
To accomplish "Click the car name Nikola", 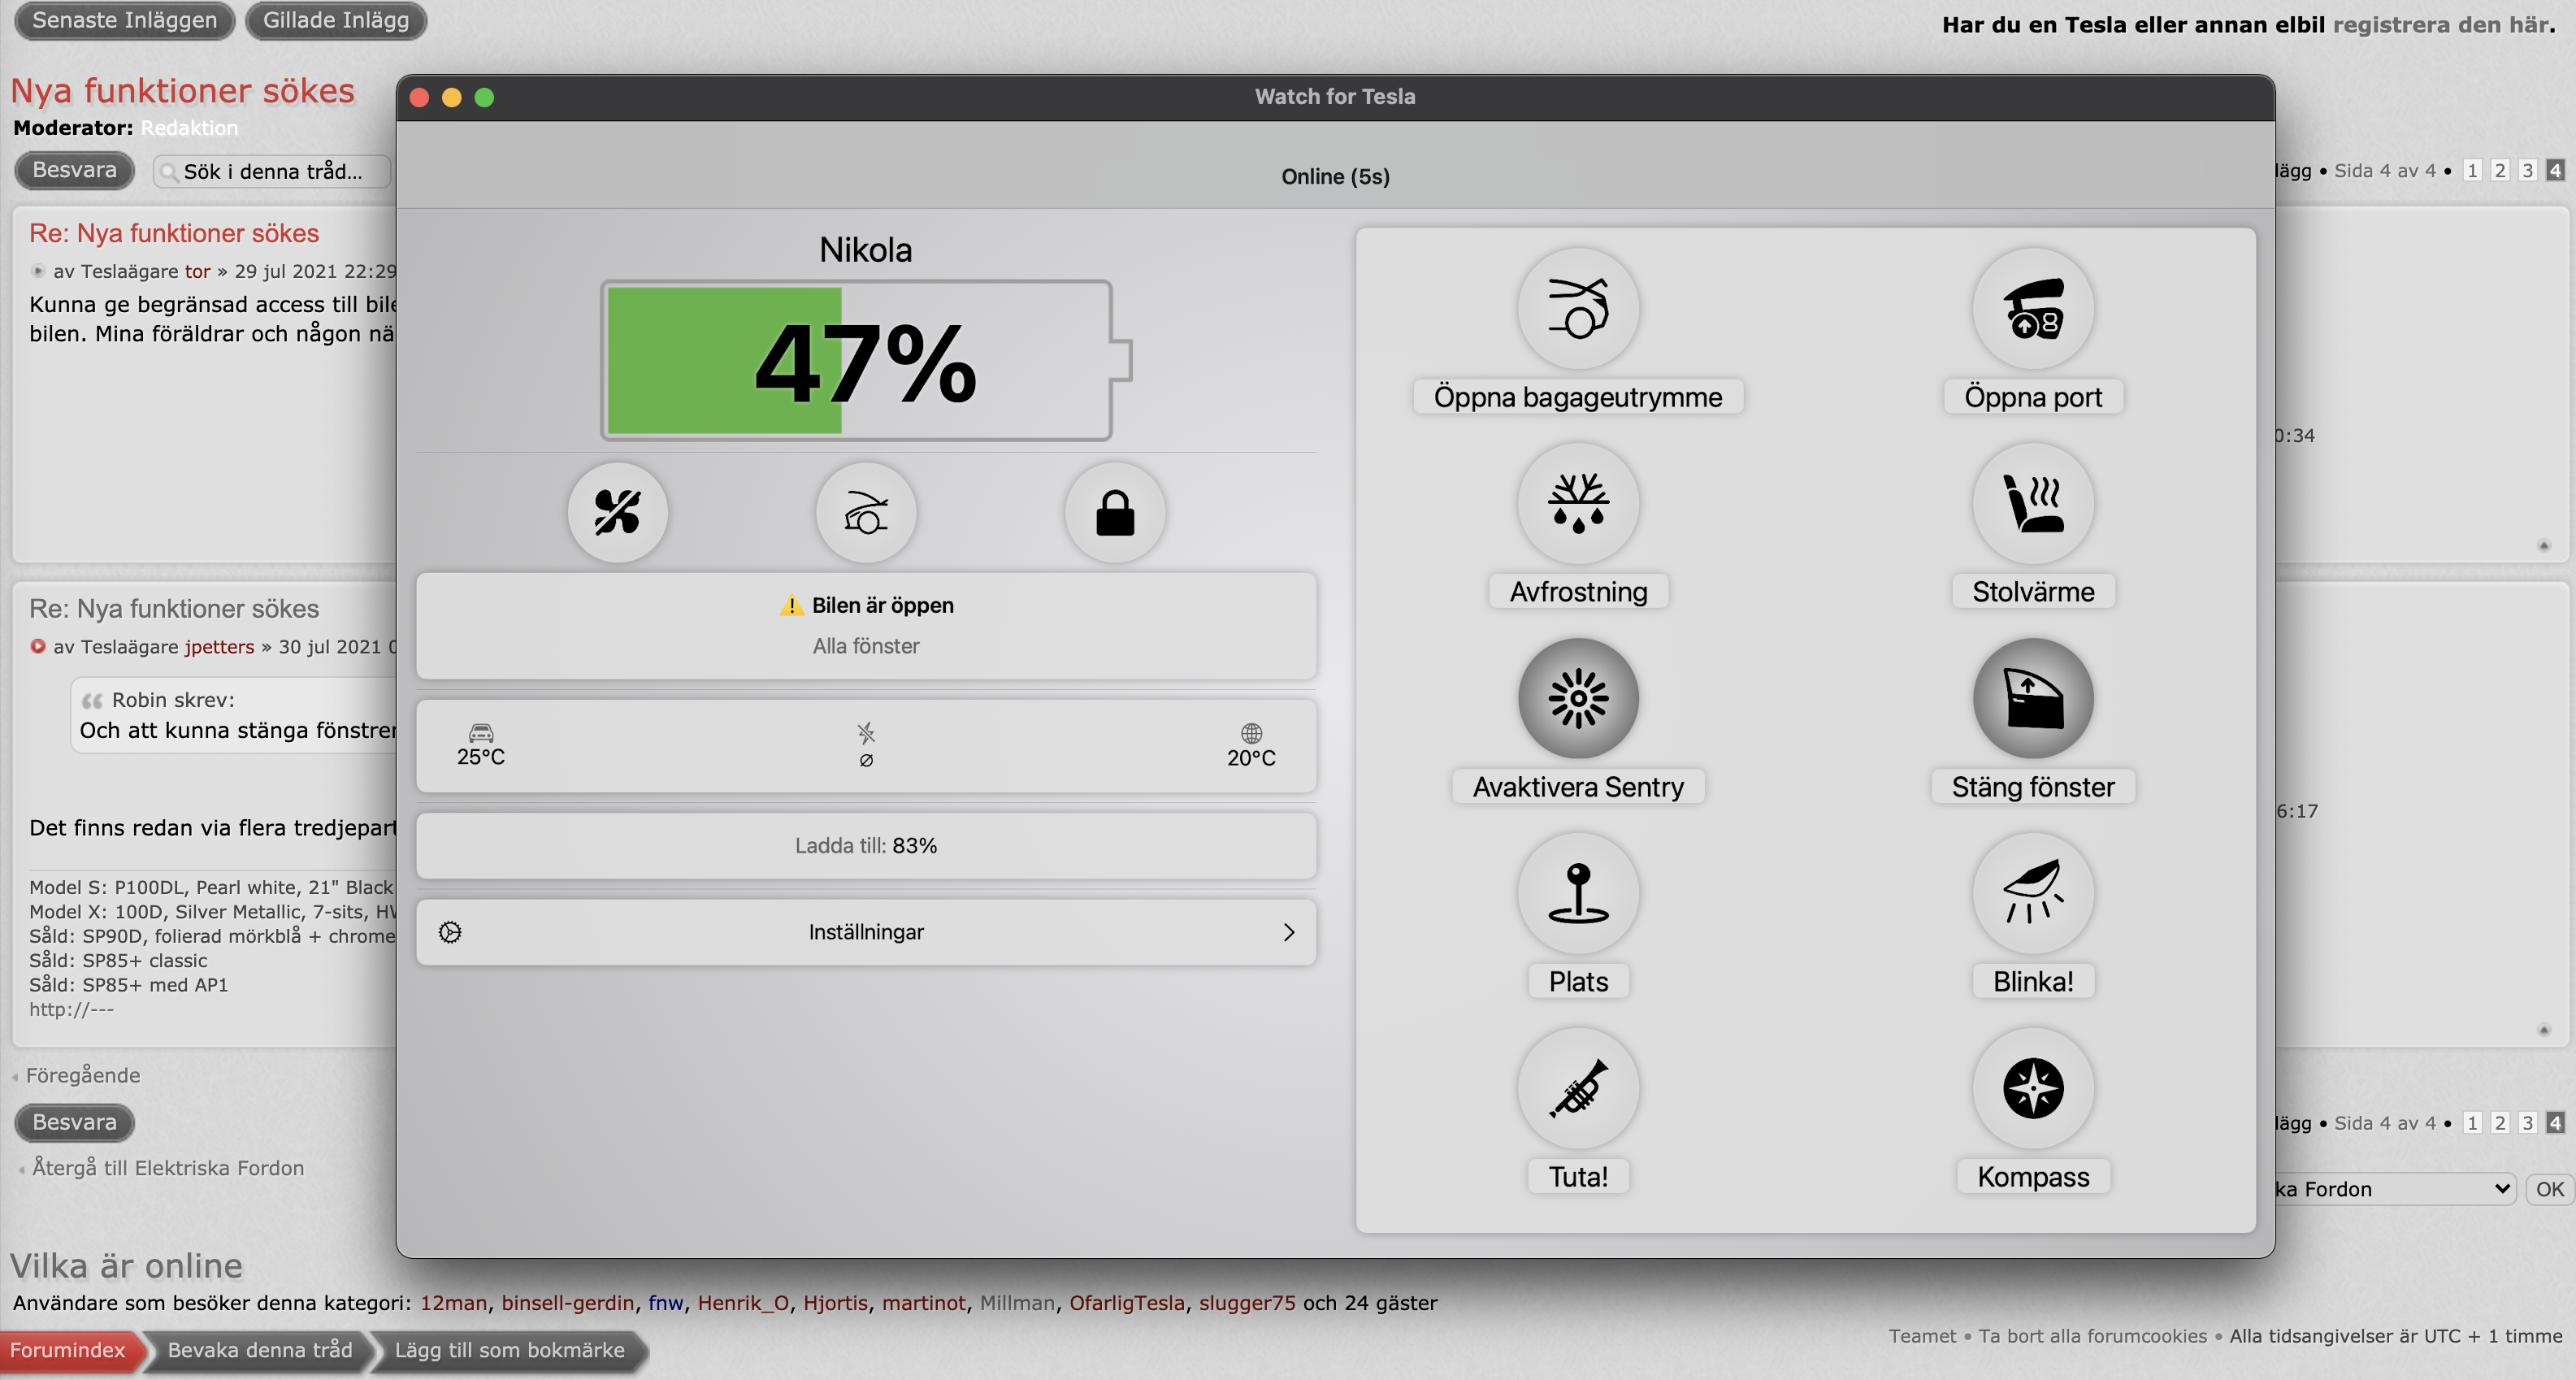I will pos(866,249).
